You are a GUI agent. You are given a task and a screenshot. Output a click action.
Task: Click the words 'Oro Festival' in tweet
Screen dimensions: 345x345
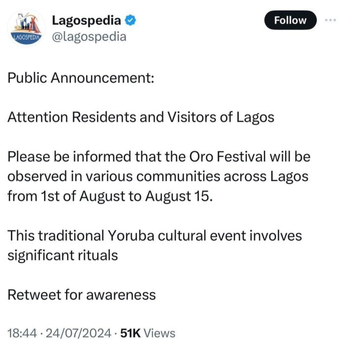[x=228, y=156]
